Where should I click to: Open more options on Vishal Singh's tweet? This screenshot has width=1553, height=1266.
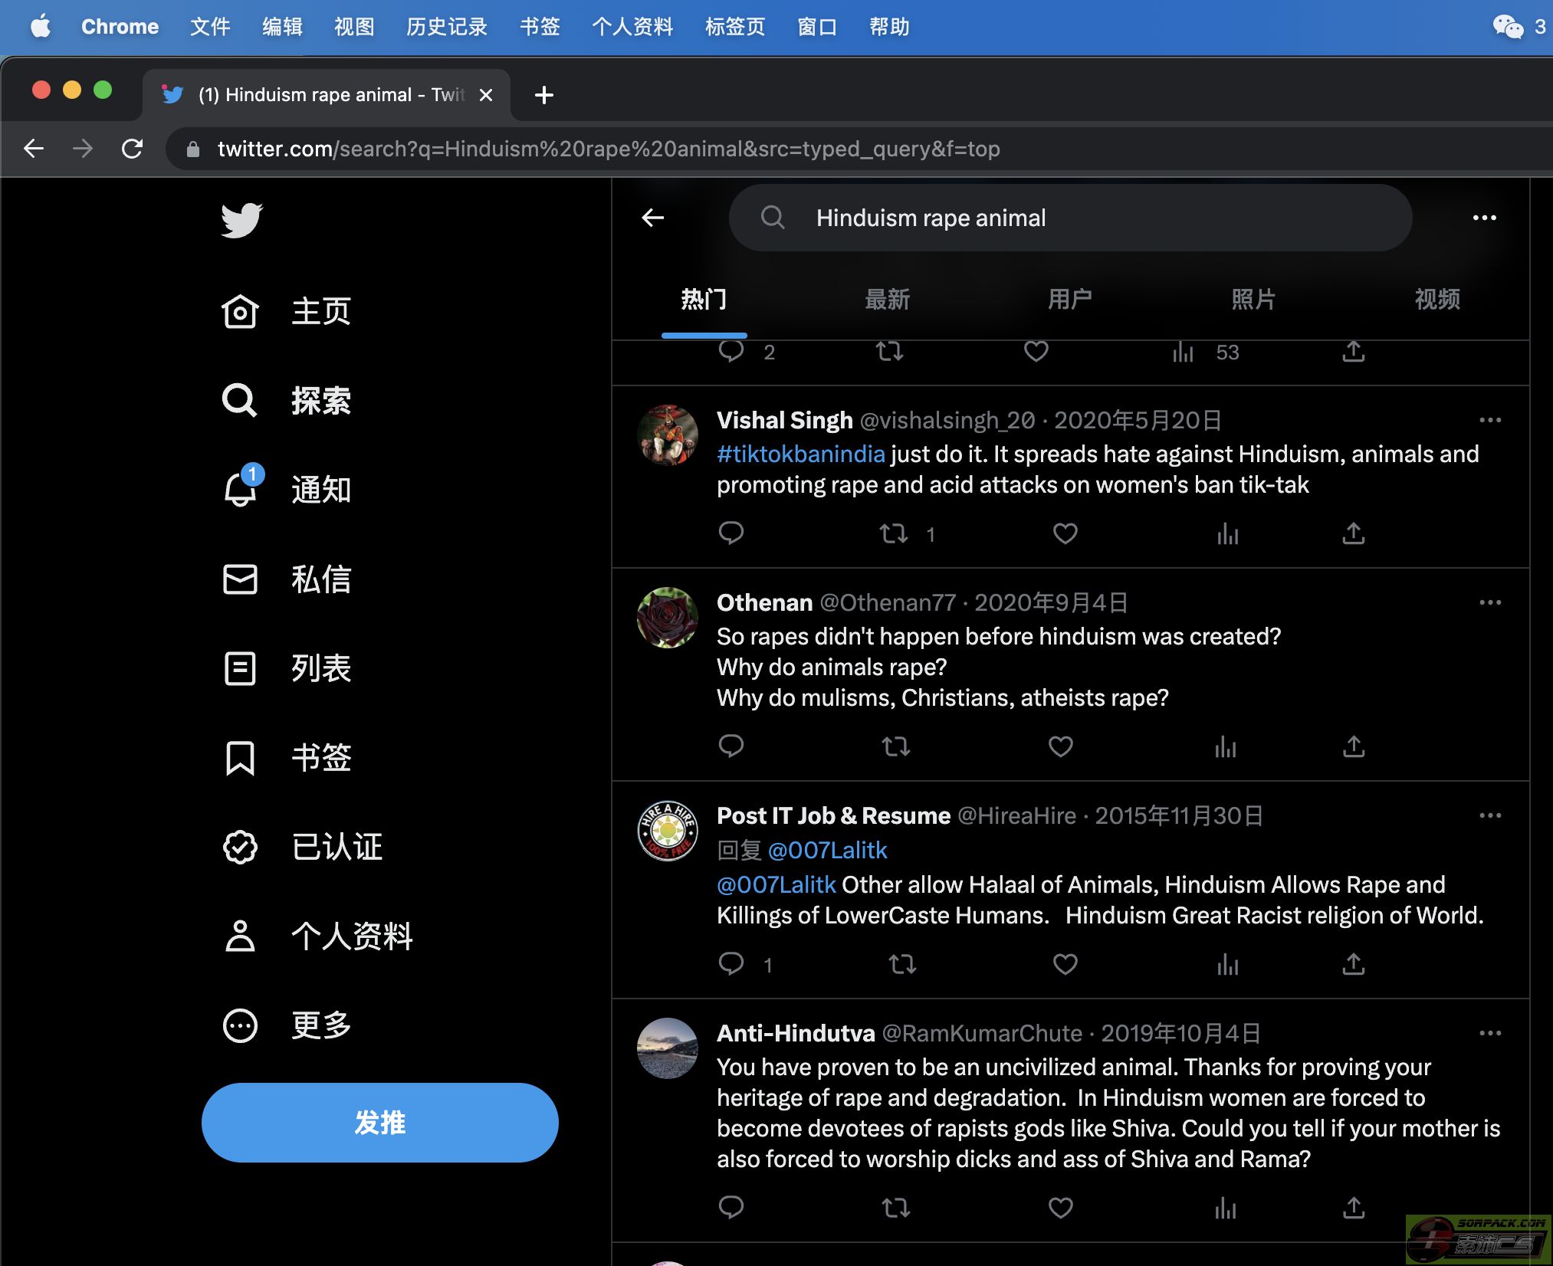(1490, 420)
